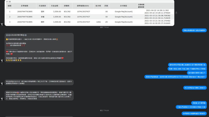Select blue message about checking online bank
The image size is (209, 117).
pos(194,30)
